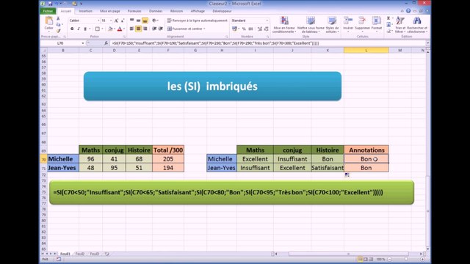
Task: Click the red font color button
Action: click(120, 29)
